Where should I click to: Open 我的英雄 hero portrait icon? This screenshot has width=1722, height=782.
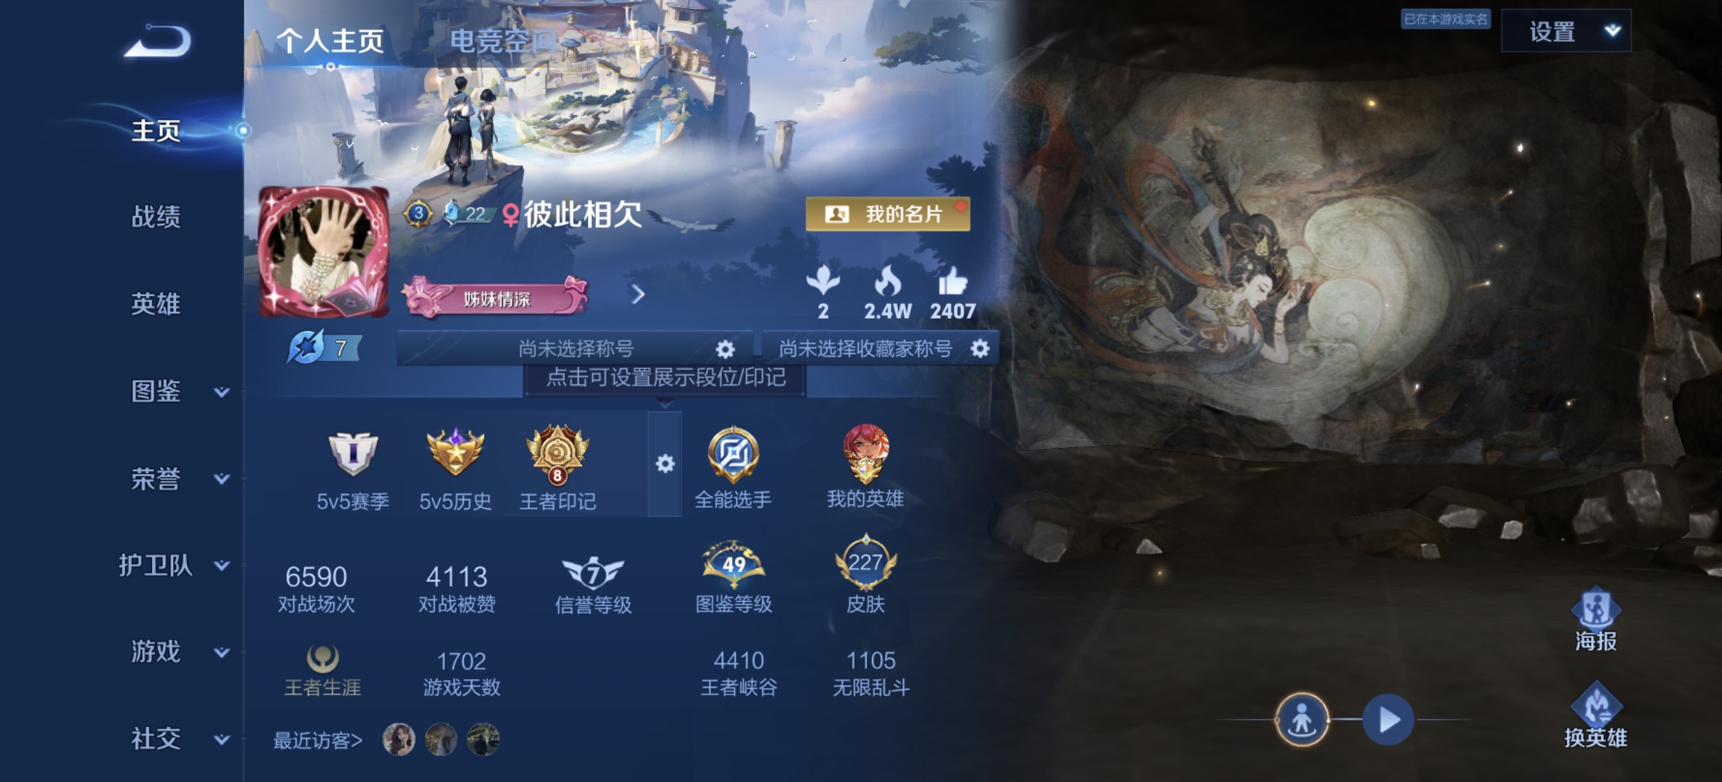click(x=865, y=454)
